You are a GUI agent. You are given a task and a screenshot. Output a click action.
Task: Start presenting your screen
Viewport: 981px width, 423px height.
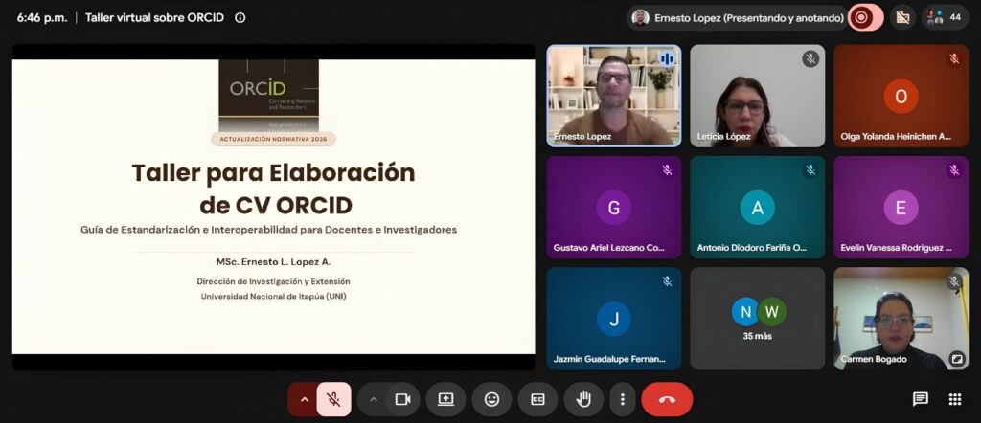coord(445,399)
